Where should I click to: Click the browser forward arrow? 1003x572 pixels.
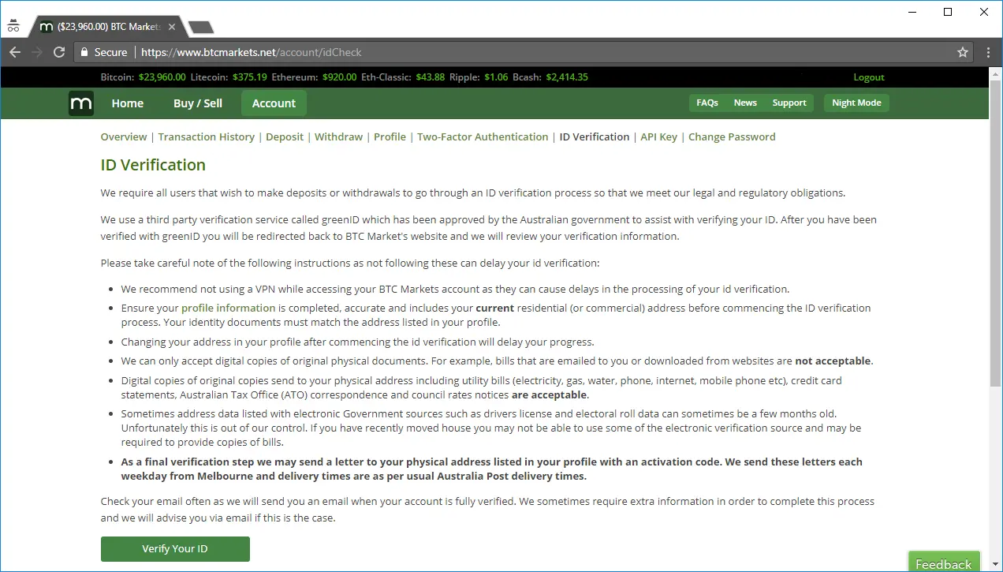[x=37, y=52]
